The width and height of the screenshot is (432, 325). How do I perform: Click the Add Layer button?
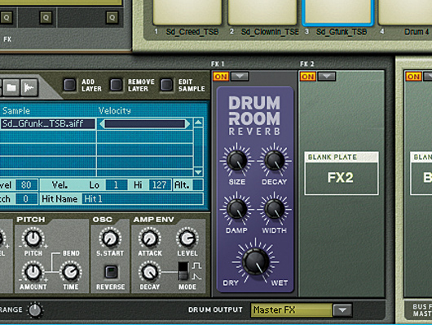click(70, 85)
